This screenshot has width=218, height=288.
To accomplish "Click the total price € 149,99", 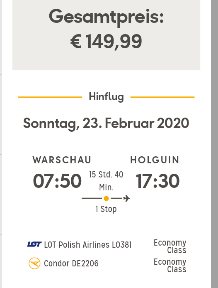I will coord(106,42).
